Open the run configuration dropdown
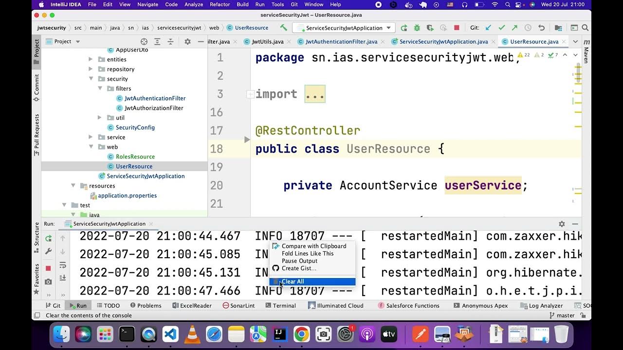 point(344,28)
